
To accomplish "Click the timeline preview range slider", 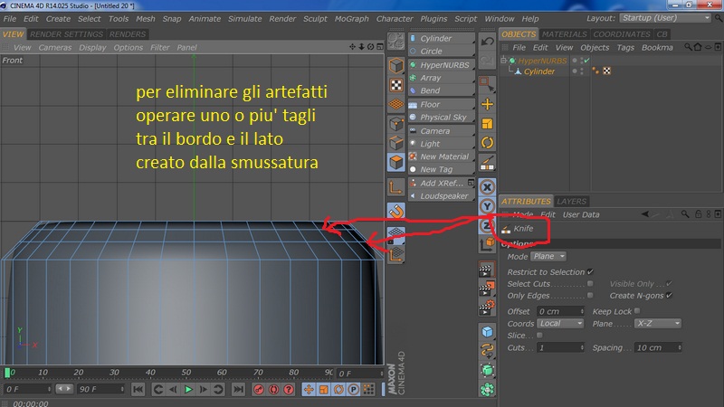I will [x=64, y=389].
